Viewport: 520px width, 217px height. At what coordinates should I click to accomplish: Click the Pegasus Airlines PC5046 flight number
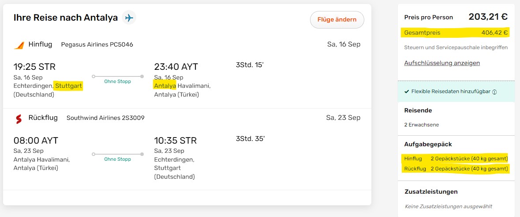(x=97, y=45)
